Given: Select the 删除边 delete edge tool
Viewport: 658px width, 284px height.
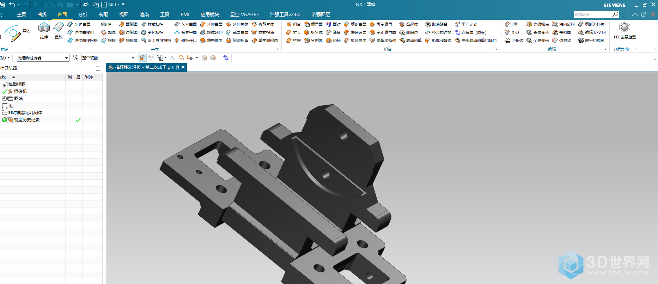Looking at the screenshot, I should [x=409, y=32].
